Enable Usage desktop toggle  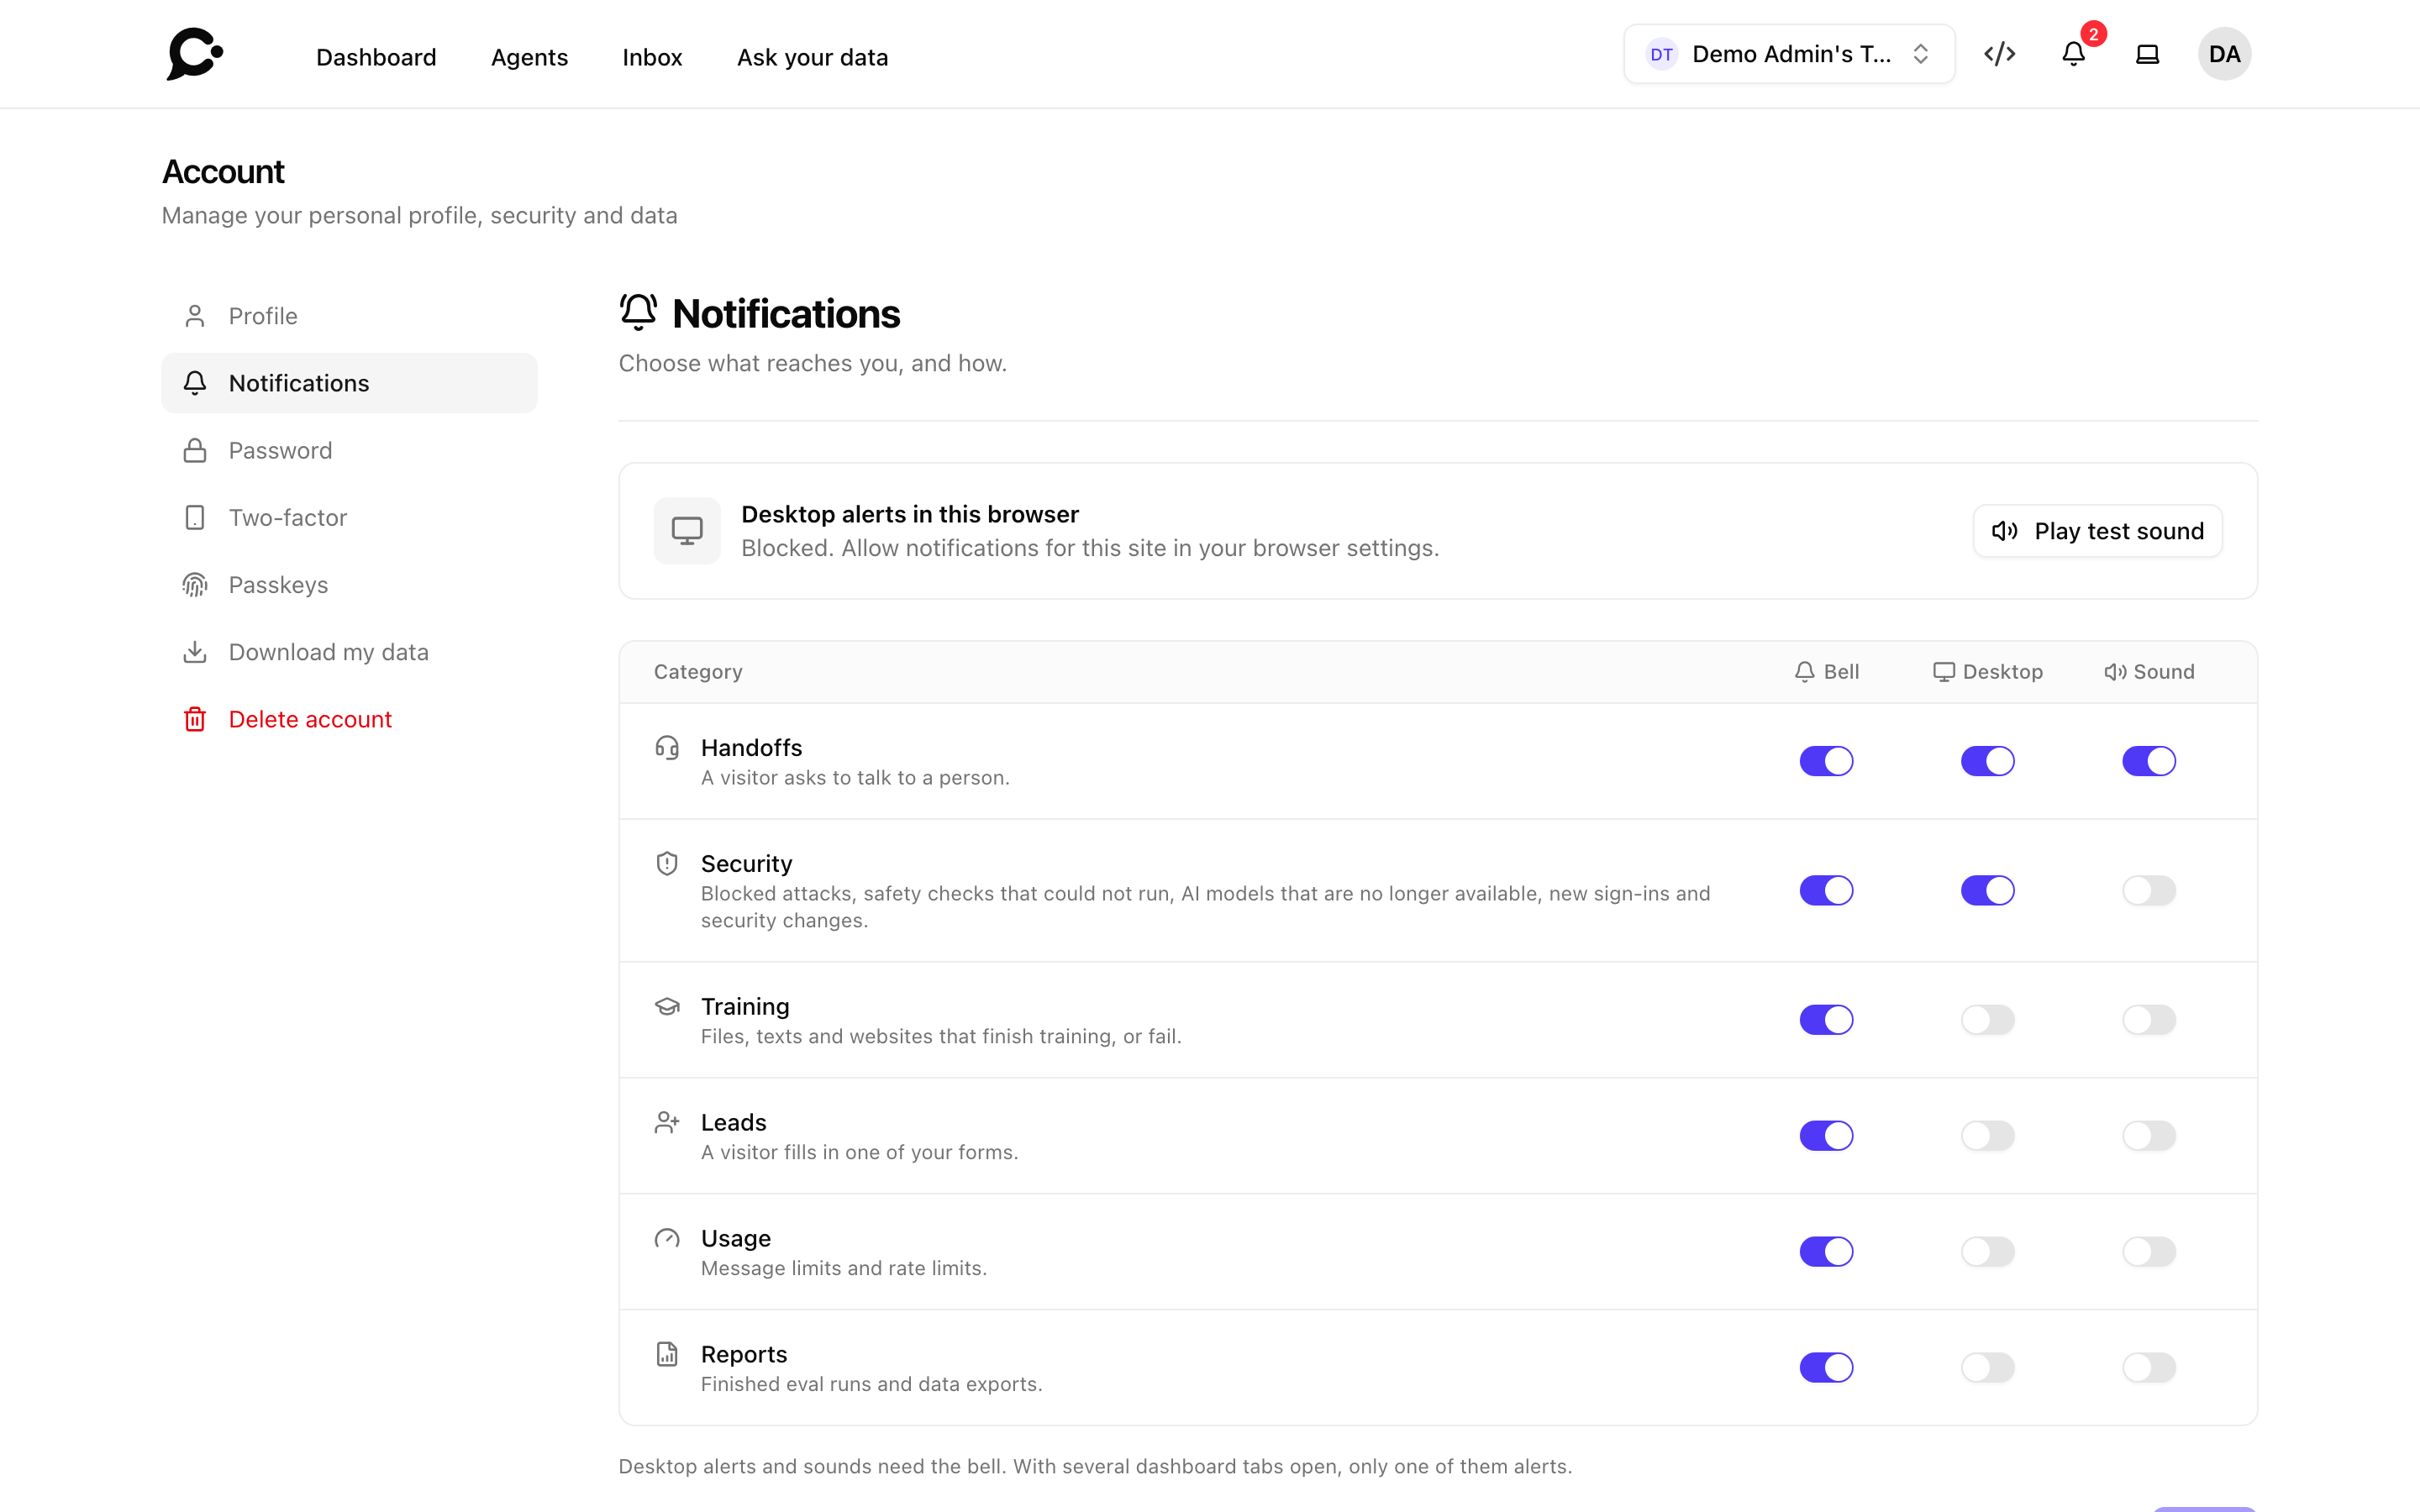point(1988,1252)
